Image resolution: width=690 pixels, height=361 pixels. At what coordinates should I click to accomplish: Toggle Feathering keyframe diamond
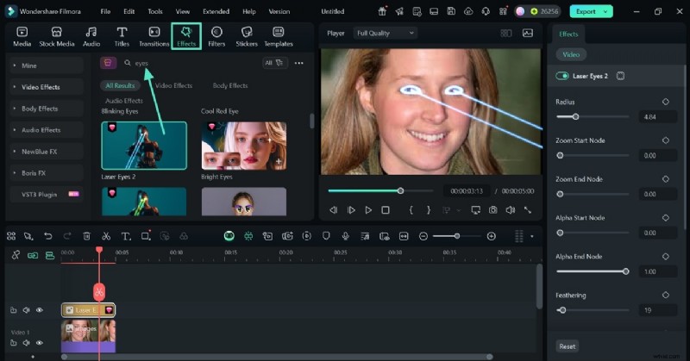[x=666, y=295]
